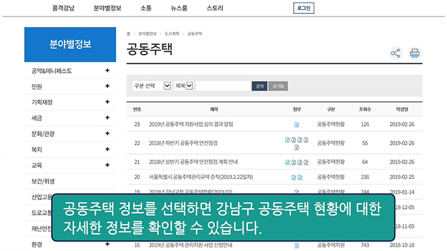Screen dimensions: 447x251
Task: Expand the 세금 sidebar section
Action: tap(107, 118)
